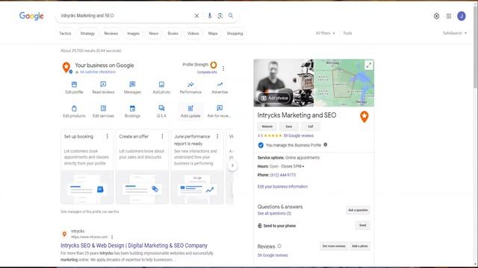Open Q & A tool
The height and width of the screenshot is (268, 478).
click(161, 111)
